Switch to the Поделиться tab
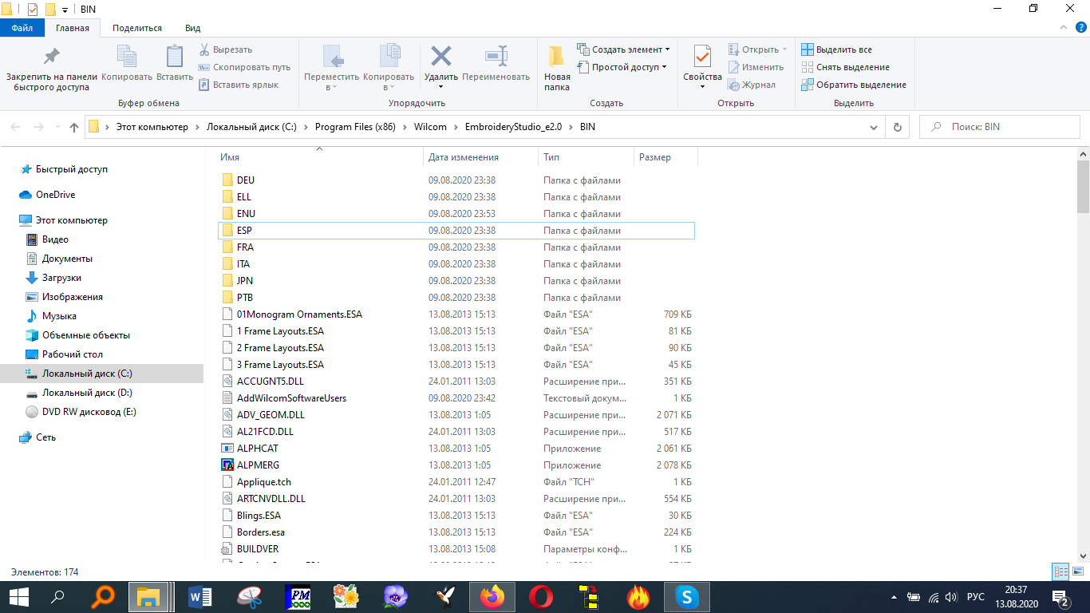The height and width of the screenshot is (613, 1090). click(137, 28)
